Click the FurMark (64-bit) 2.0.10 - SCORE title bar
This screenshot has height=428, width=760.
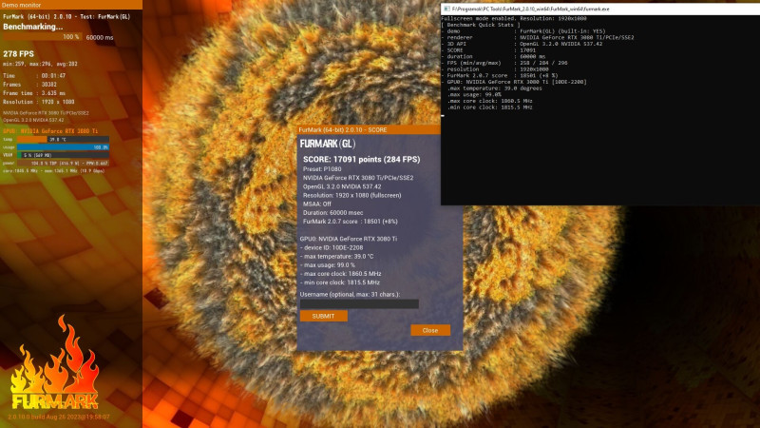(x=369, y=129)
